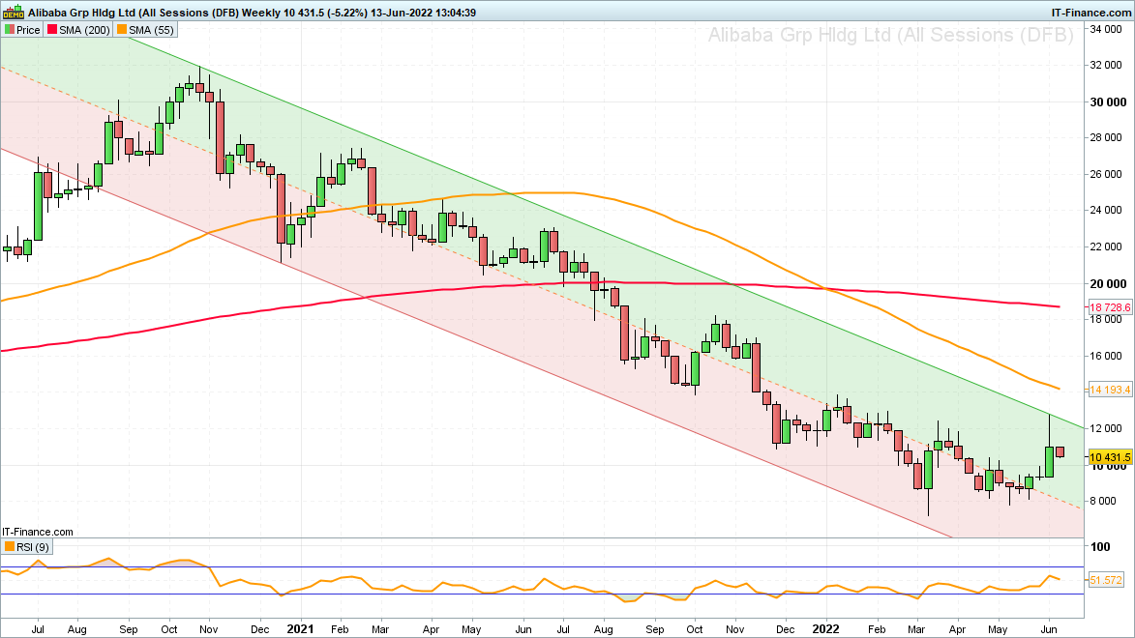Screen dimensions: 1135x638
Task: Click the 2021 year label on time axis
Action: [x=300, y=629]
